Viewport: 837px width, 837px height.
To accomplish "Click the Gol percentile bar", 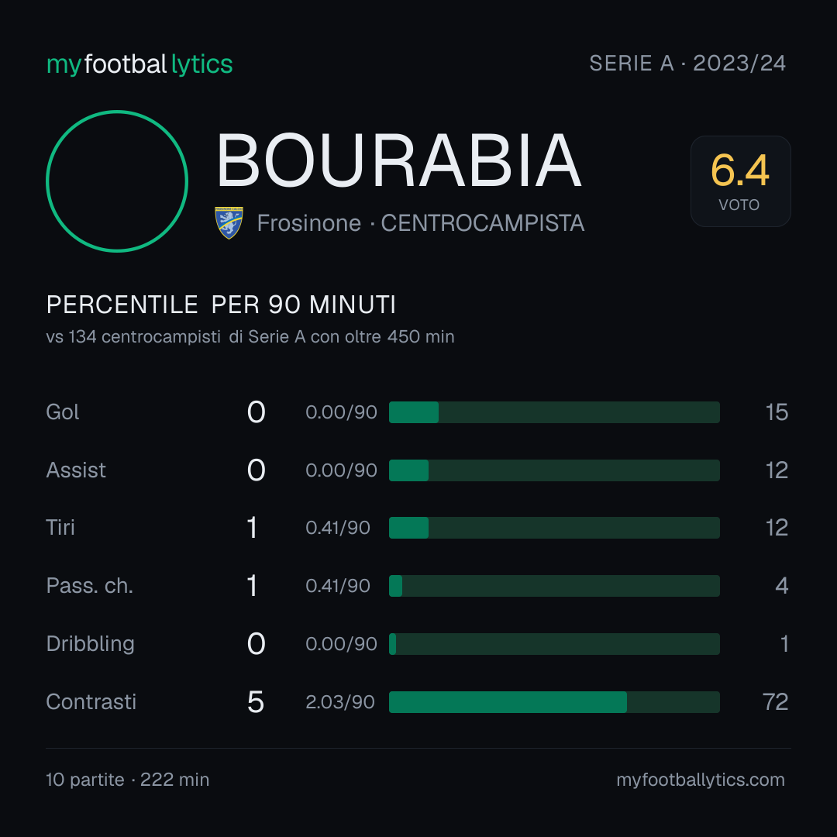I will [554, 412].
